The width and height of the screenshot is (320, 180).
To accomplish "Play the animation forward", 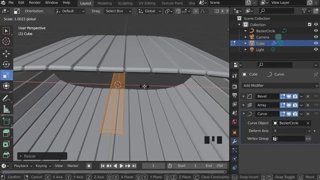I will click(121, 166).
